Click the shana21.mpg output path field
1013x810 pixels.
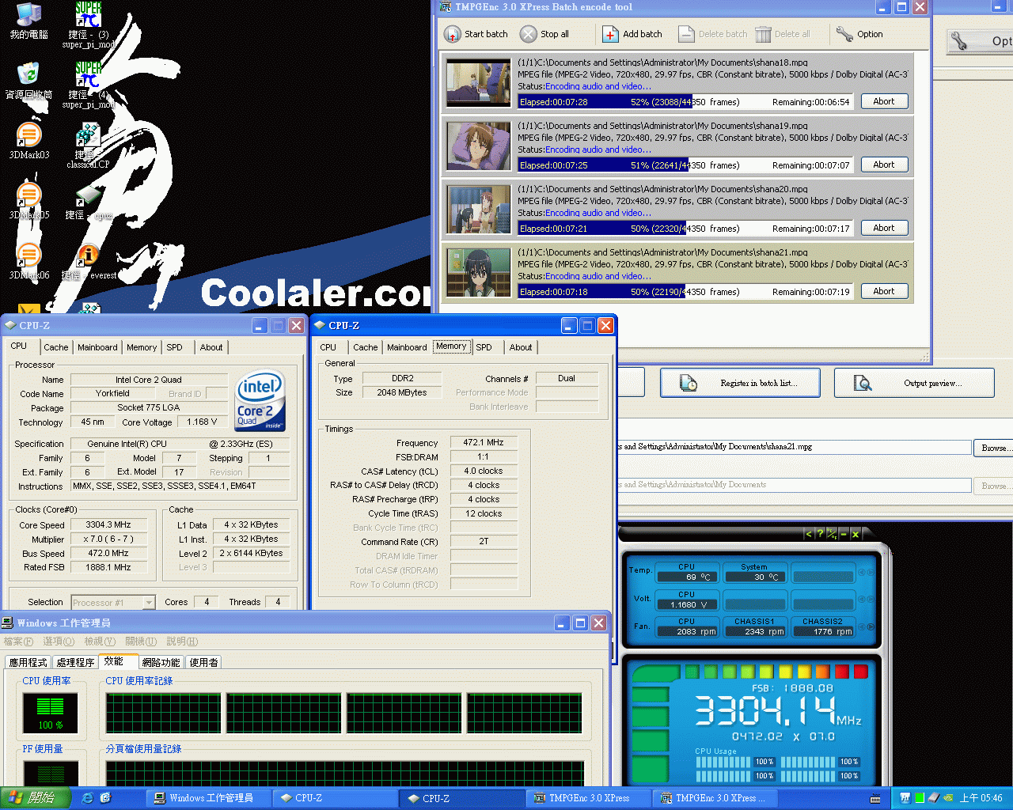point(794,447)
